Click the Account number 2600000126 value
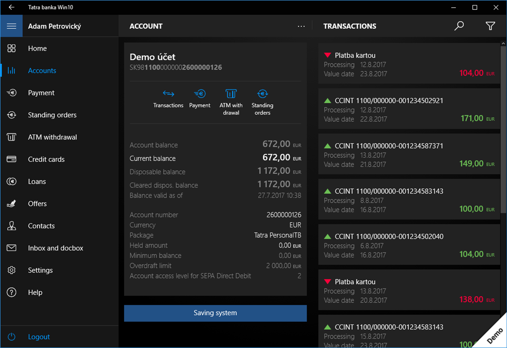507x348 pixels. pos(284,215)
